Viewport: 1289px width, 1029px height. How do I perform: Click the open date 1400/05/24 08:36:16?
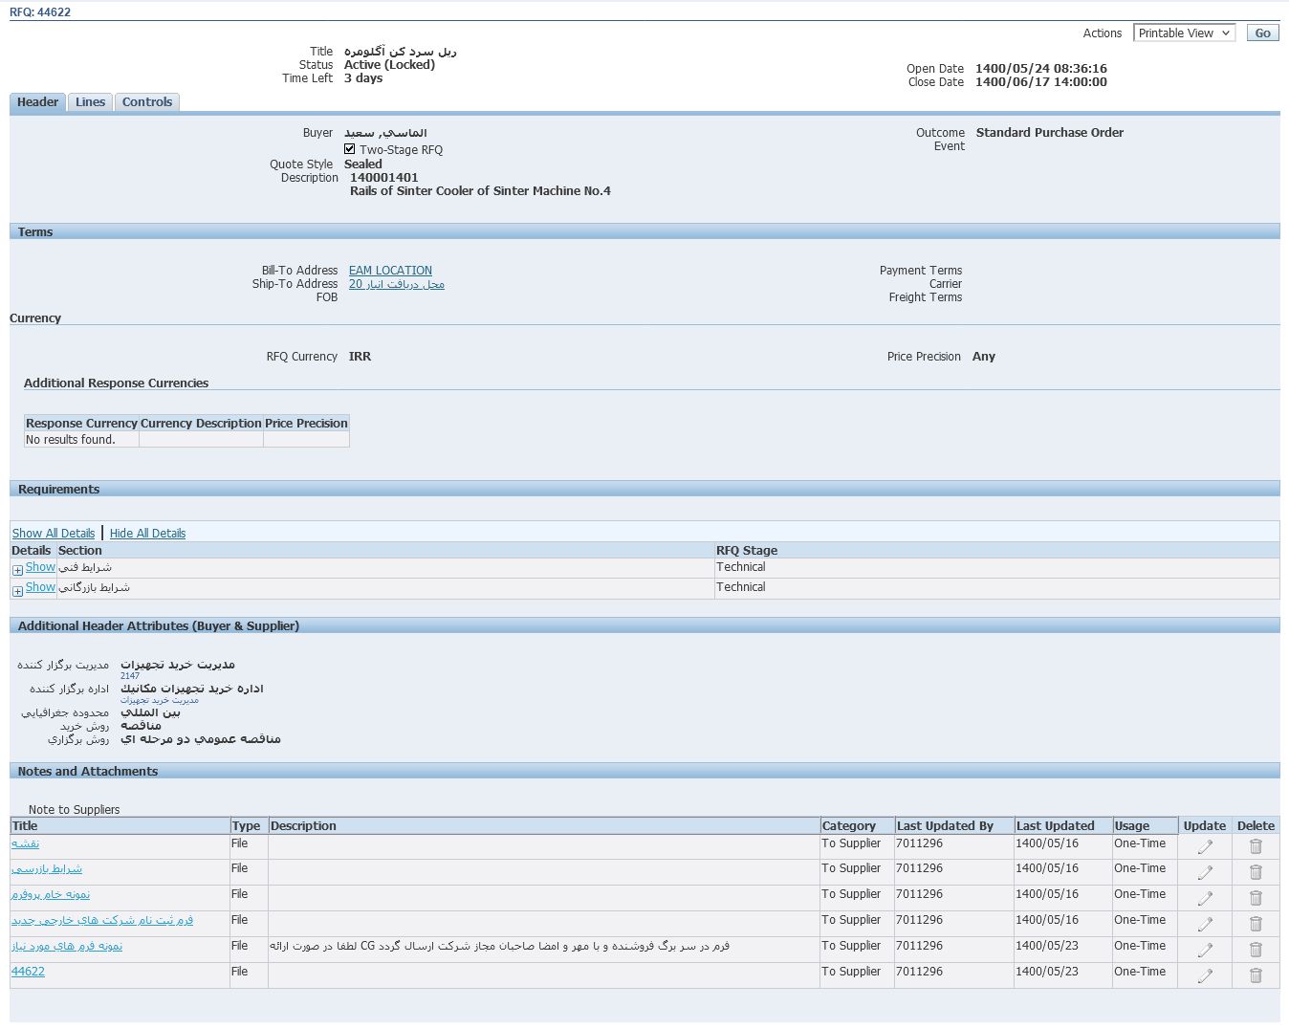[x=1041, y=69]
